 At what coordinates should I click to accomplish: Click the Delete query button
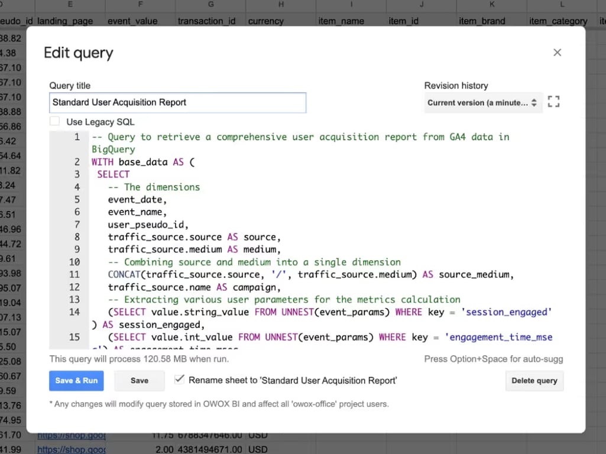[534, 381]
